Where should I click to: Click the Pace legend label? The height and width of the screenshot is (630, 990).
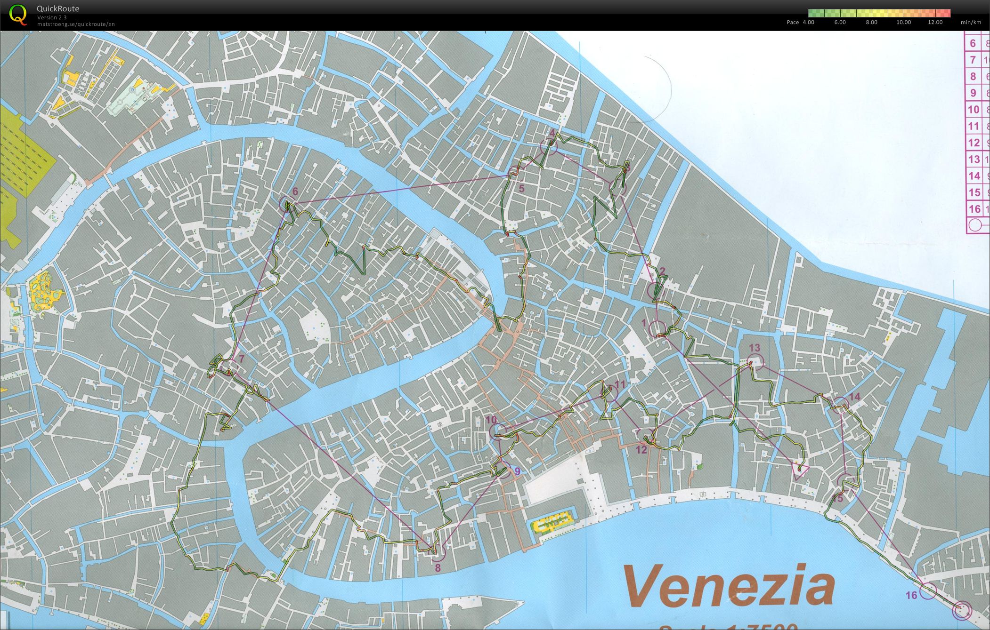tap(793, 22)
